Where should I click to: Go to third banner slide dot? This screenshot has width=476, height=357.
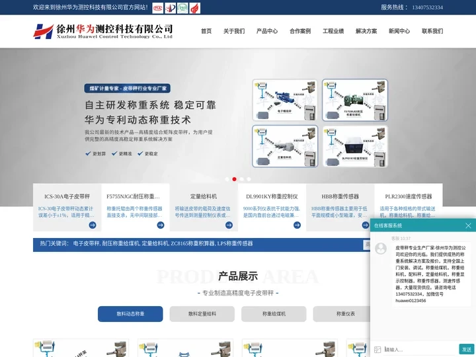[x=242, y=179]
